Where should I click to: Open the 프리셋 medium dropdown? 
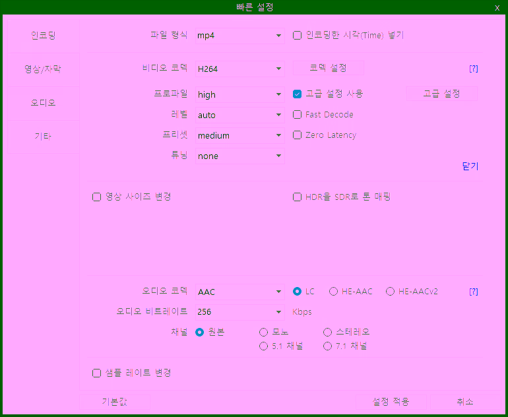[x=239, y=135]
